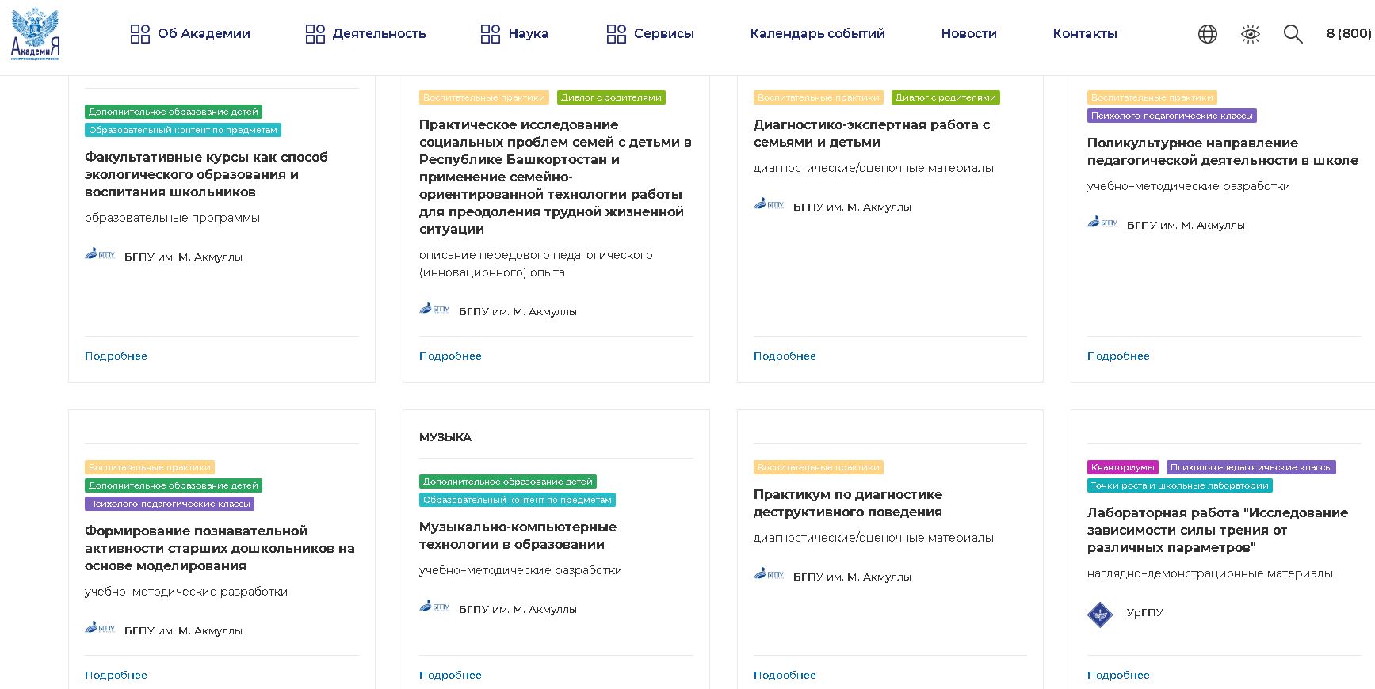Viewport: 1375px width, 689px height.
Task: Click the УрГПУ diamond logo icon
Action: tap(1100, 614)
